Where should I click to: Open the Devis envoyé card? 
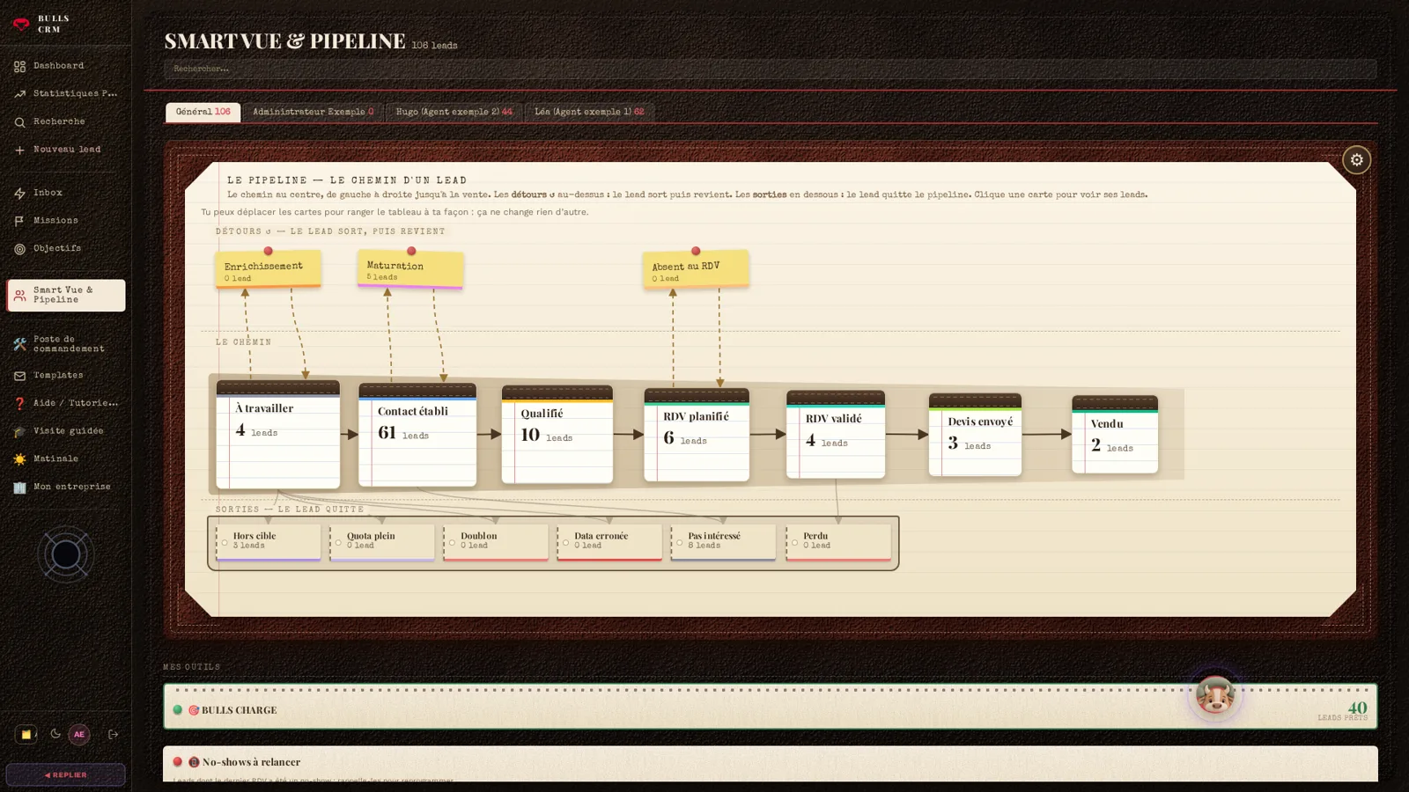tap(975, 435)
